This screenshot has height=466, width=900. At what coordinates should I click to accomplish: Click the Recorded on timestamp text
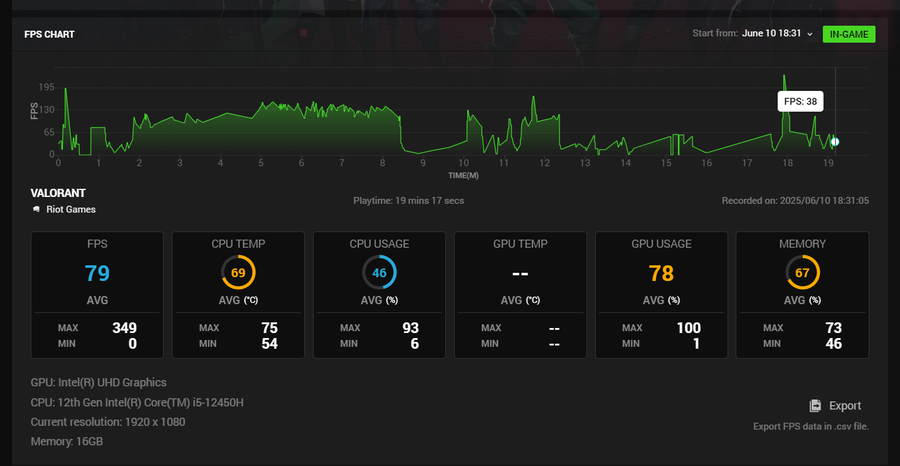(x=795, y=201)
